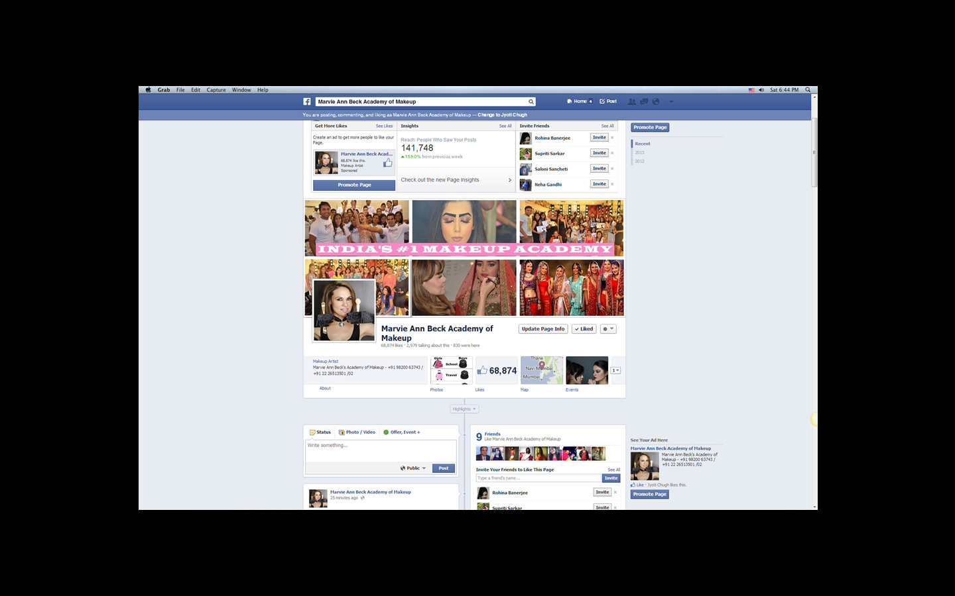Viewport: 955px width, 596px height.
Task: Open the File menu
Action: click(x=180, y=90)
